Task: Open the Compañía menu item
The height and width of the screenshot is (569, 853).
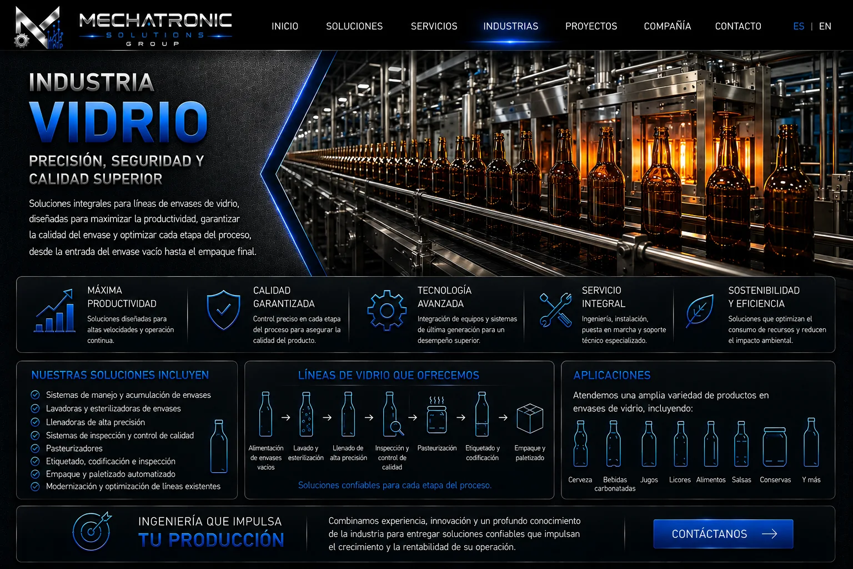Action: click(x=668, y=26)
